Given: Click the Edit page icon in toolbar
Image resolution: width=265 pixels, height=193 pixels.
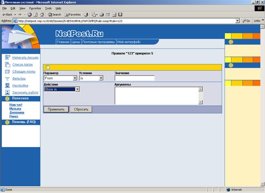Looking at the screenshot, I should pyautogui.click(x=108, y=15).
